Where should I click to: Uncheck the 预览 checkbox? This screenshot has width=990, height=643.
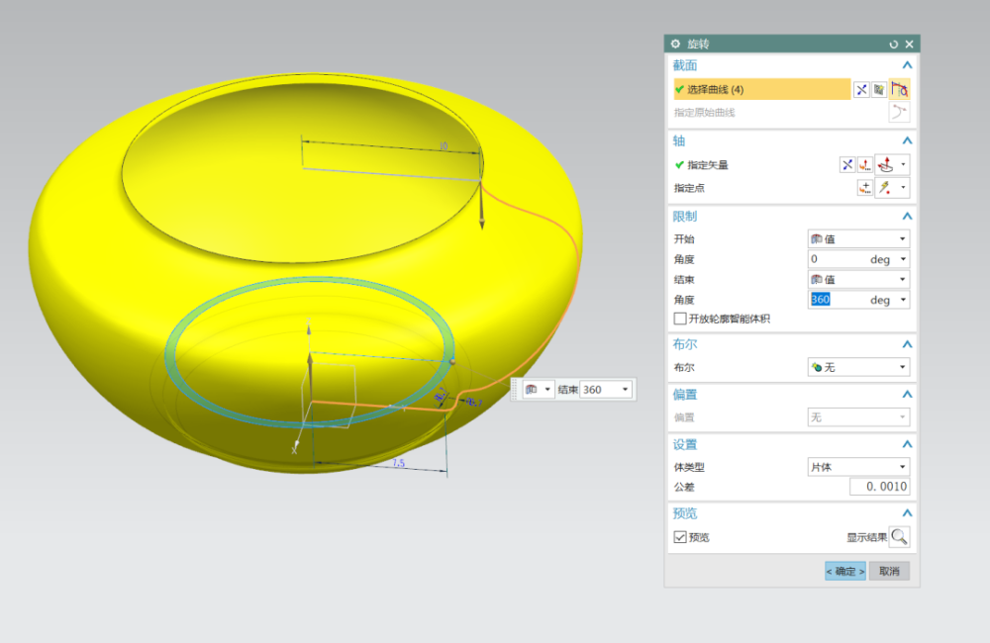click(680, 537)
